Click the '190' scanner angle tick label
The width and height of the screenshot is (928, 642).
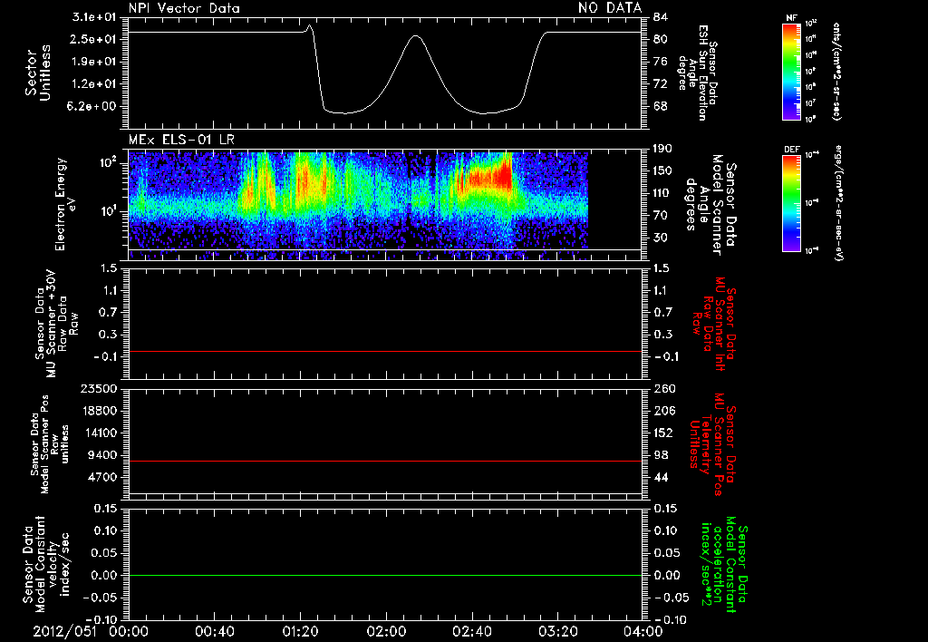pos(664,149)
